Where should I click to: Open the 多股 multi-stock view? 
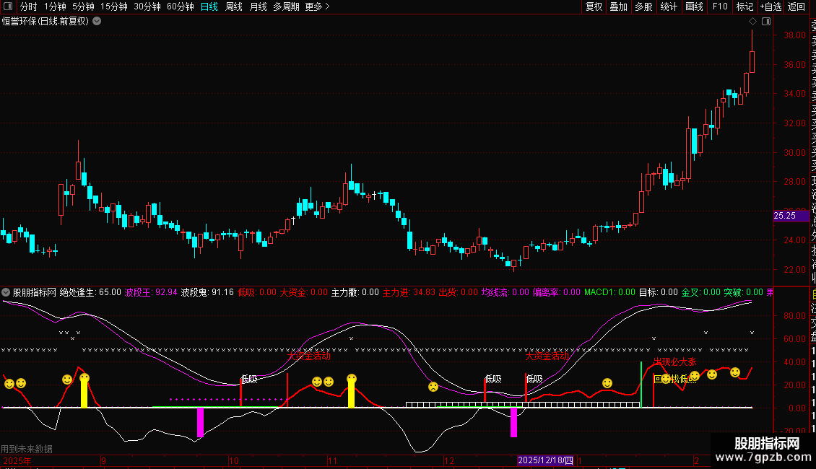643,6
